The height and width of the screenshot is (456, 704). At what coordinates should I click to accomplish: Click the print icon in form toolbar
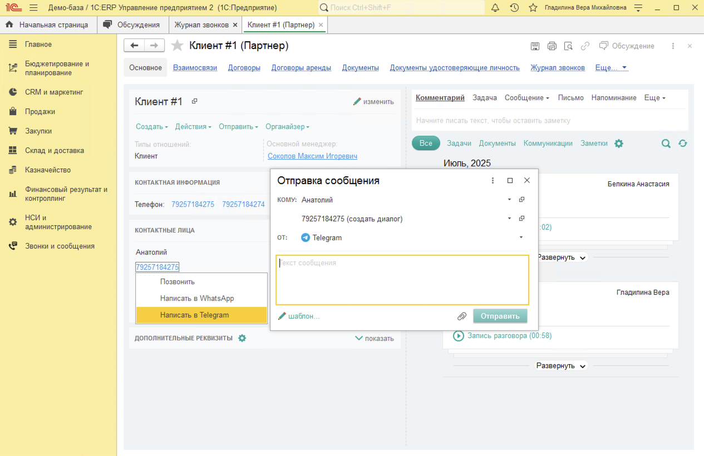[x=552, y=46]
